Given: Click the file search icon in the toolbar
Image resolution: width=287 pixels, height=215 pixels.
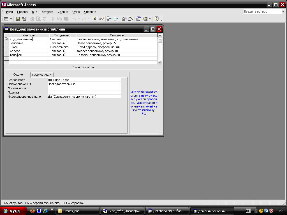Looking at the screenshot, I should 24,19.
